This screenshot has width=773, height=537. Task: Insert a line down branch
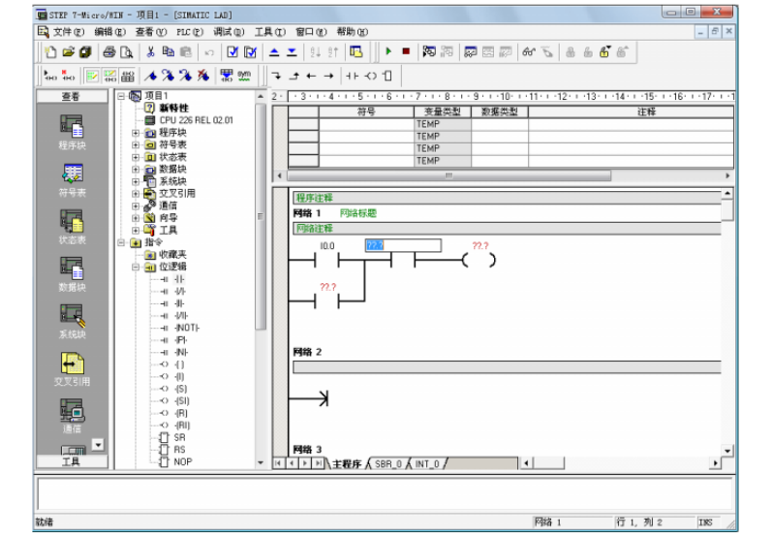[276, 76]
